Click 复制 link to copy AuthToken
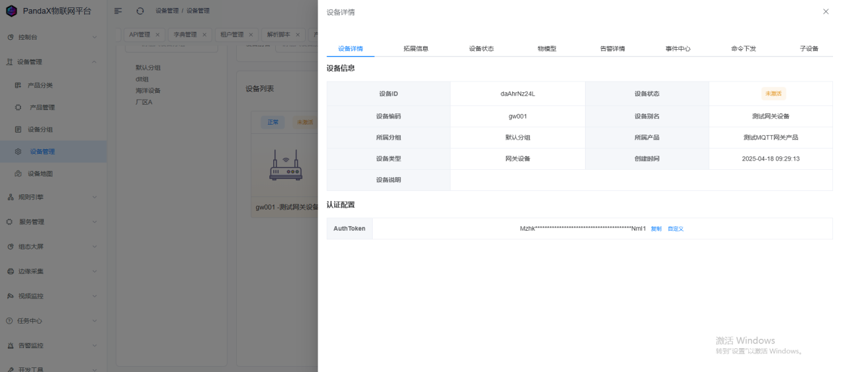The width and height of the screenshot is (841, 372). click(x=656, y=229)
